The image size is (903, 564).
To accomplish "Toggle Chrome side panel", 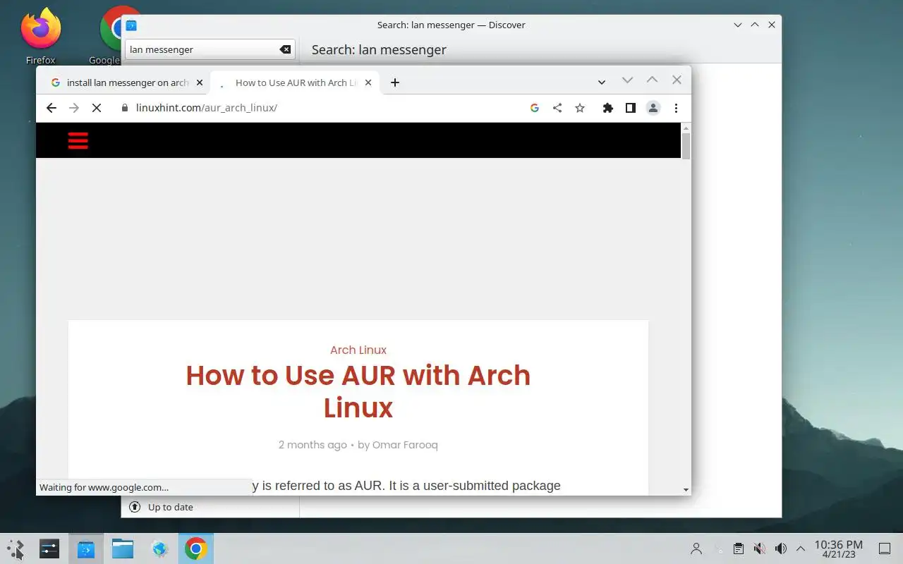I will point(631,108).
